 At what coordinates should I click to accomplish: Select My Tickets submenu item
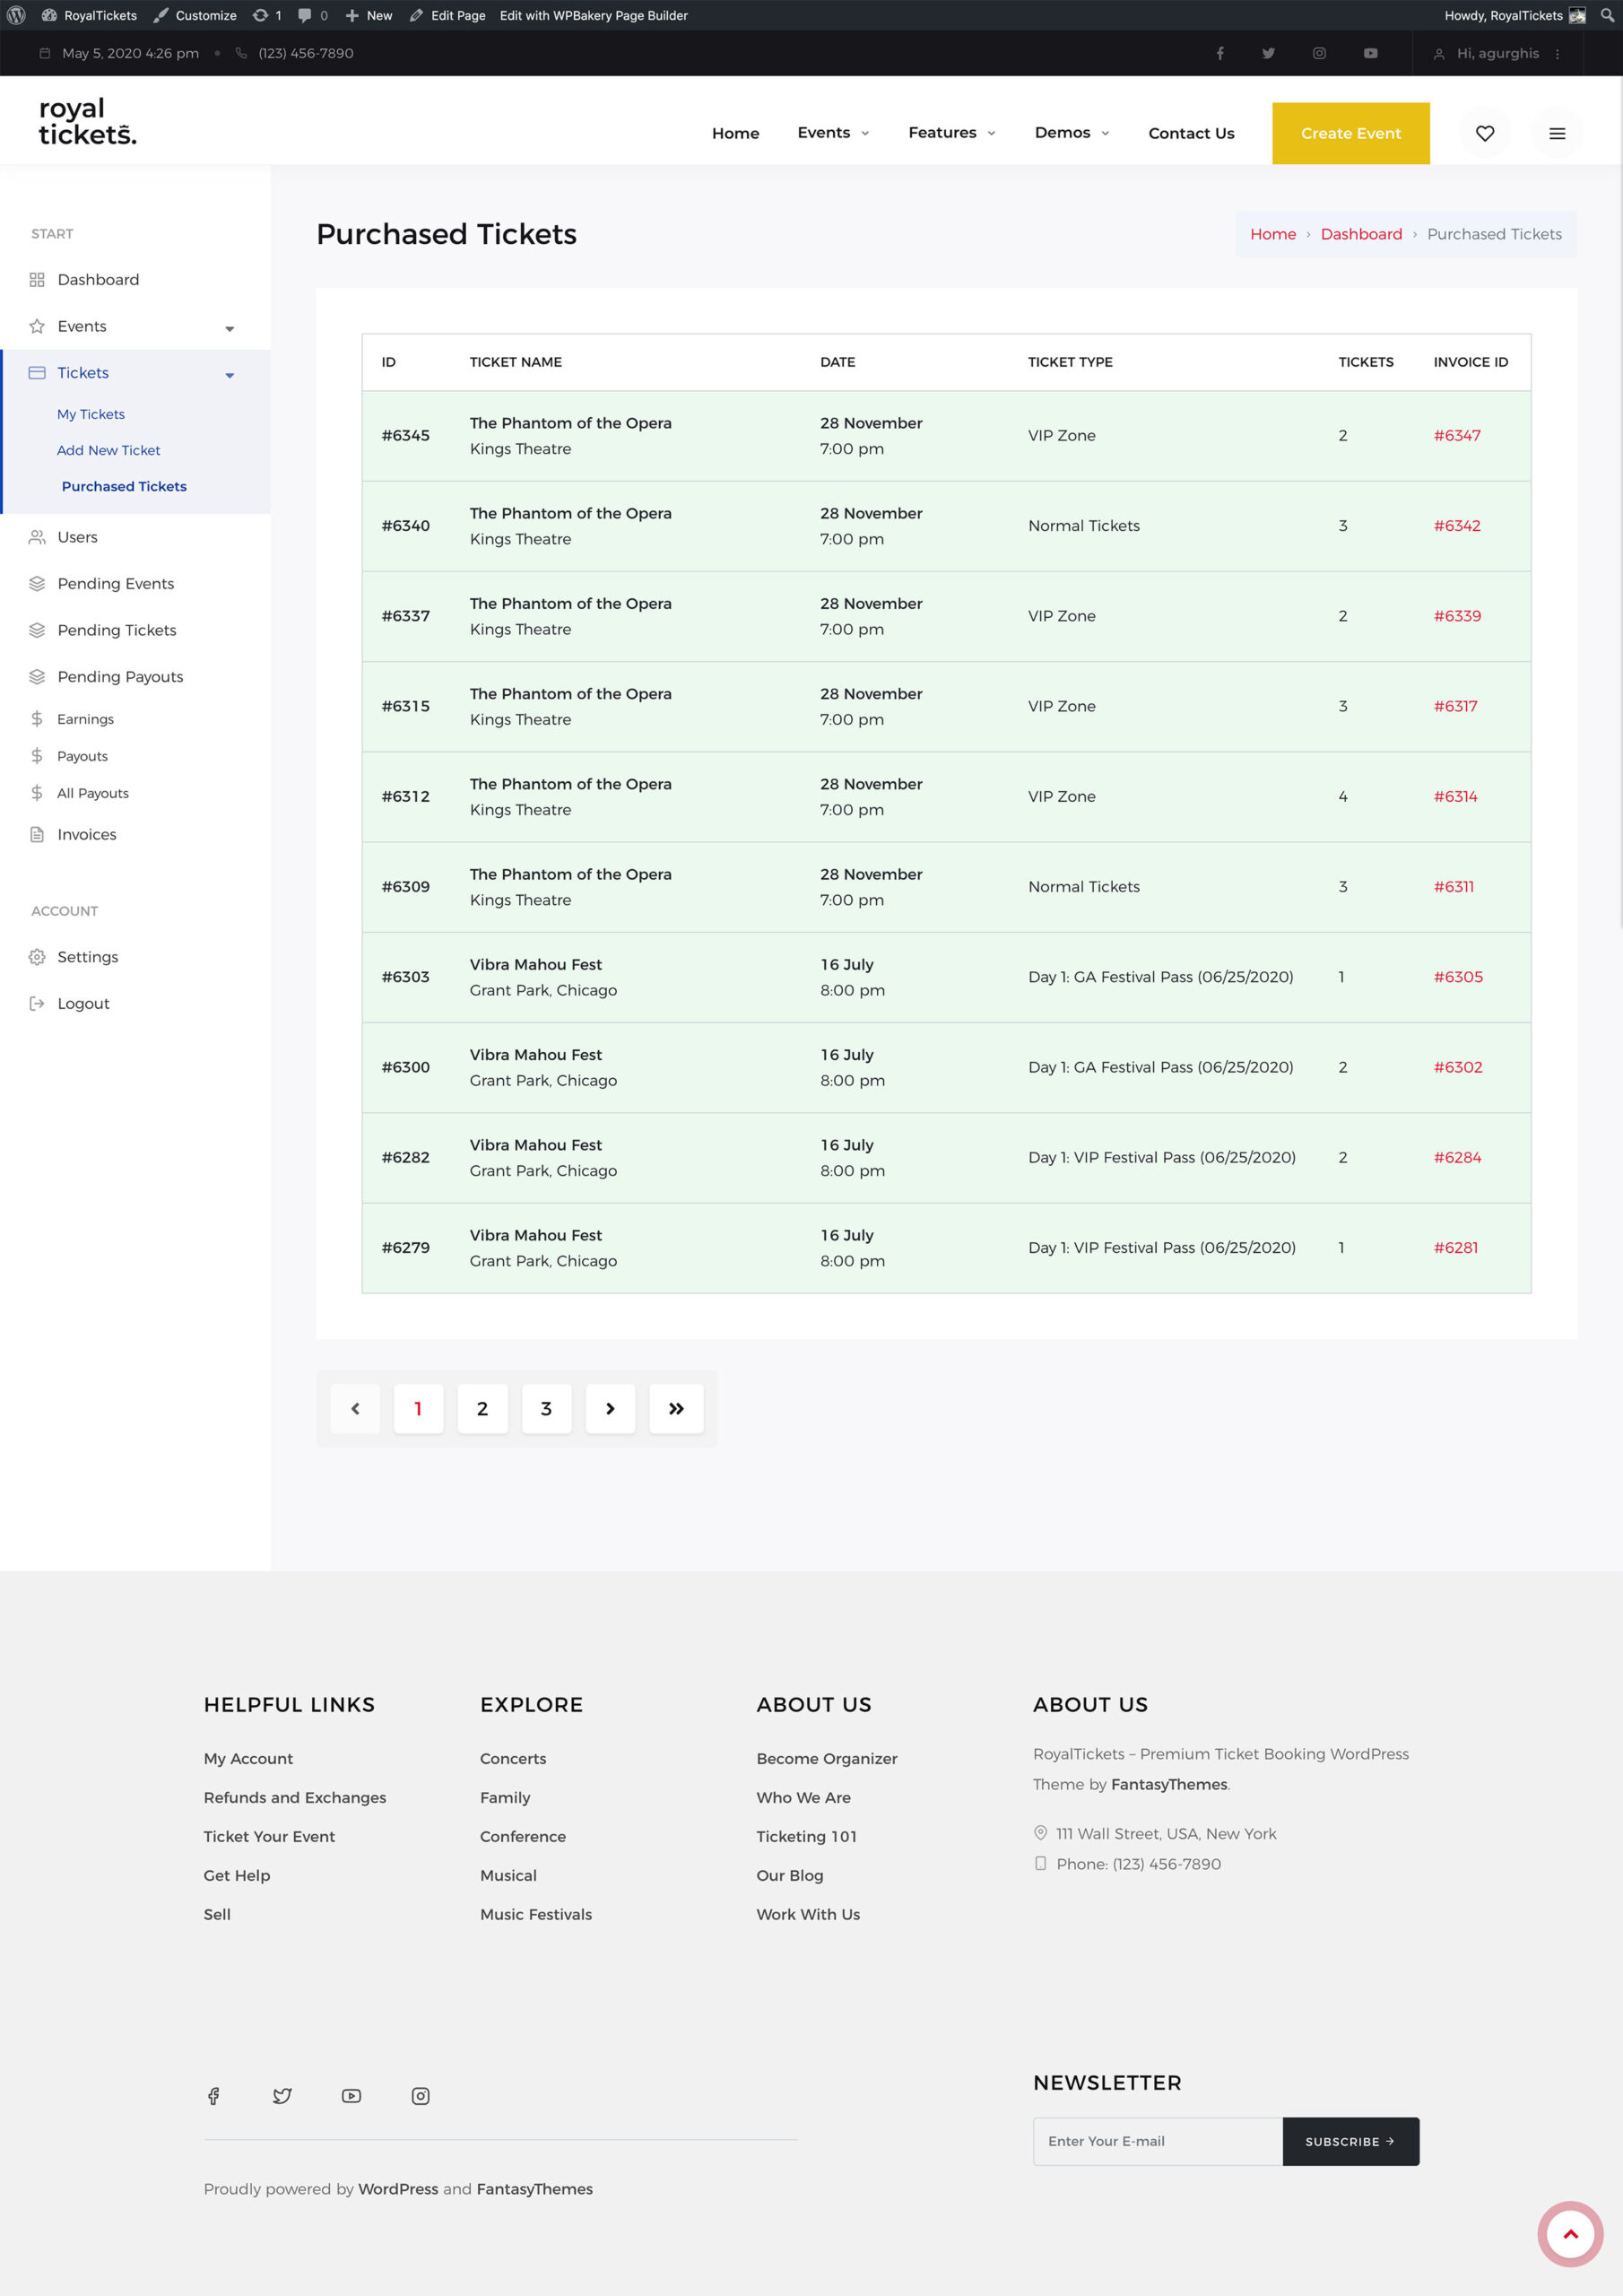point(91,414)
